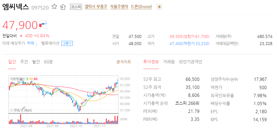Screen dimensions: 277x133
Task: Click the 고평가 valuation badge
Action: click(67, 44)
